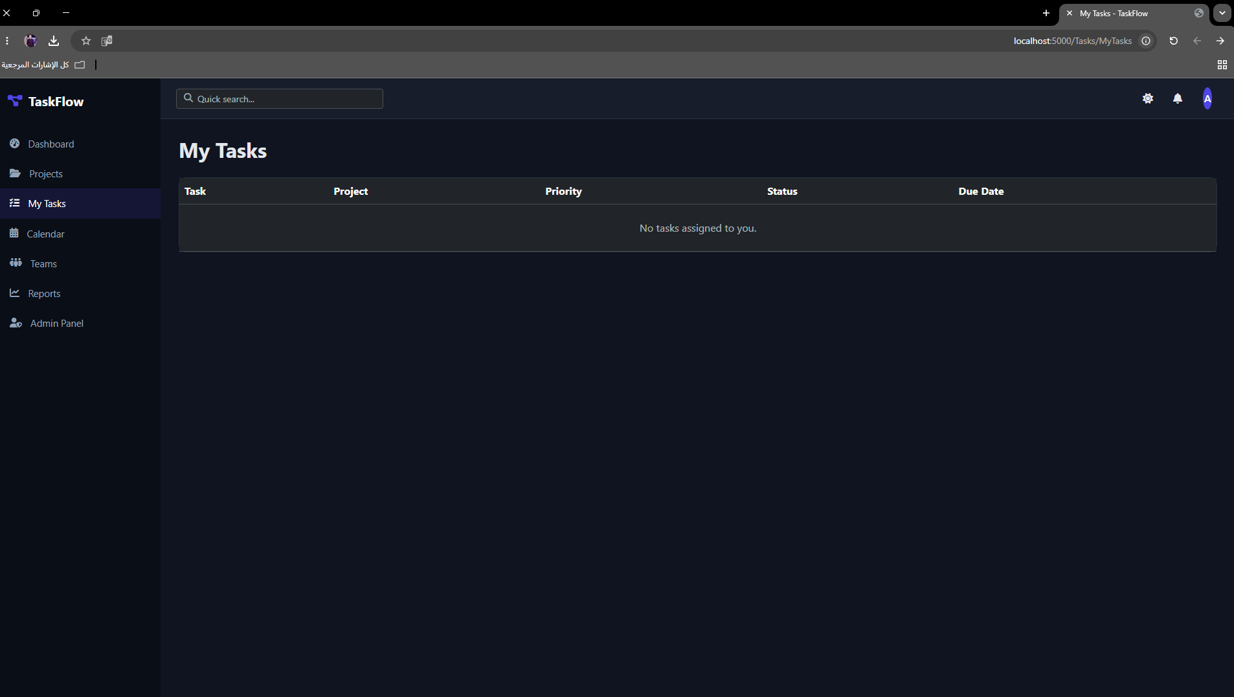The width and height of the screenshot is (1234, 697).
Task: Click the TaskFlow logo icon
Action: [14, 101]
